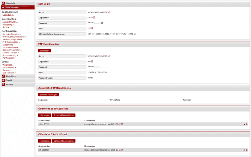Copy the SSH connection command
This screenshot has width=251, height=157.
pos(135,34)
